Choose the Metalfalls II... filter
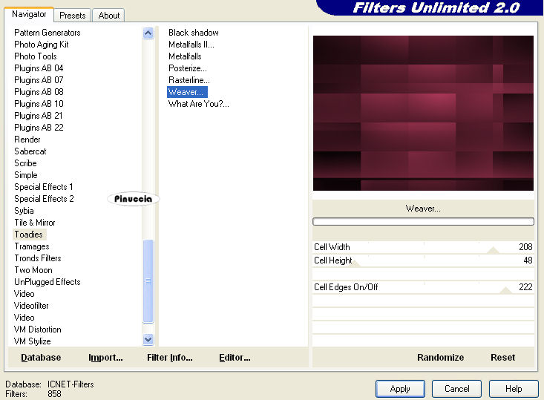Viewport: 544px width, 400px height. 191,45
